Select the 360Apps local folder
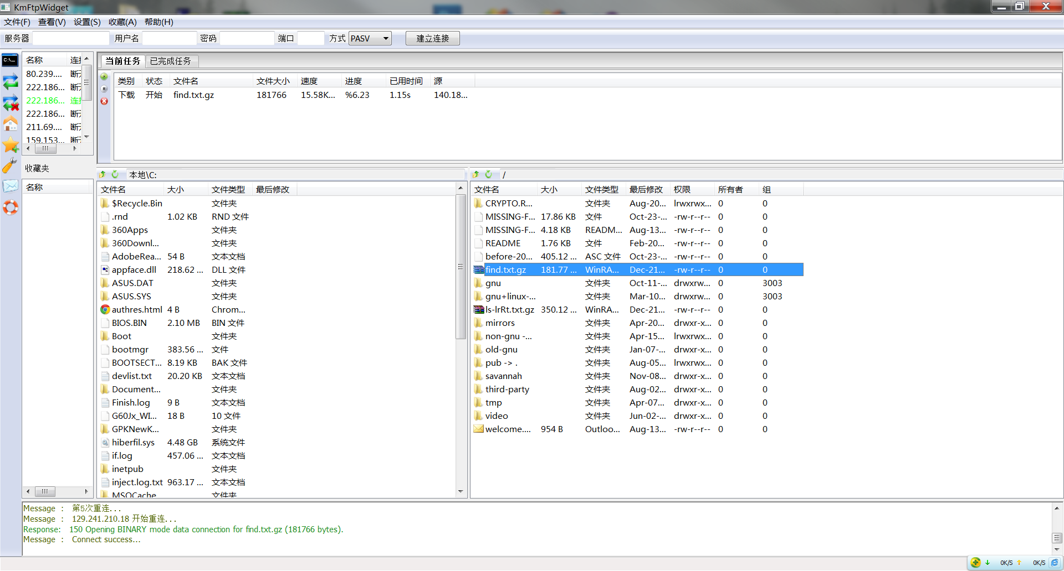The image size is (1064, 571). click(x=198, y=230)
